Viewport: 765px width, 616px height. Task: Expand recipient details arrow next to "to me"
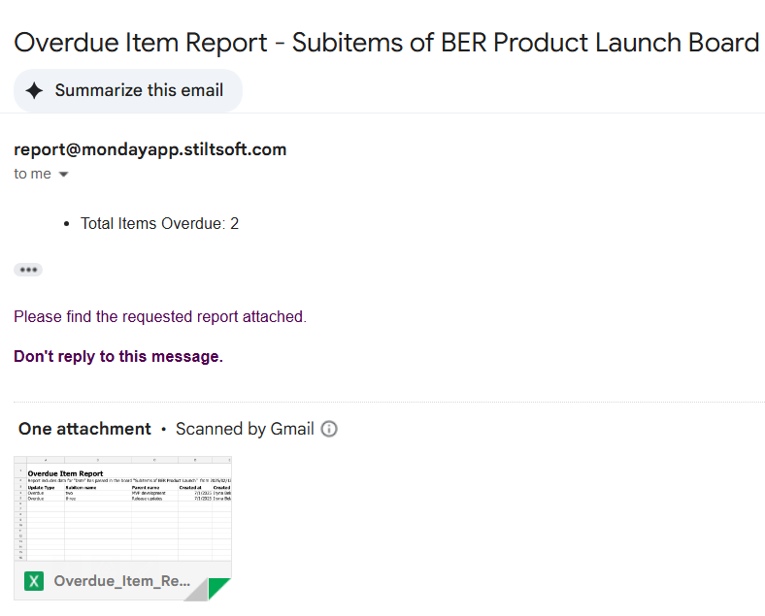tap(64, 175)
